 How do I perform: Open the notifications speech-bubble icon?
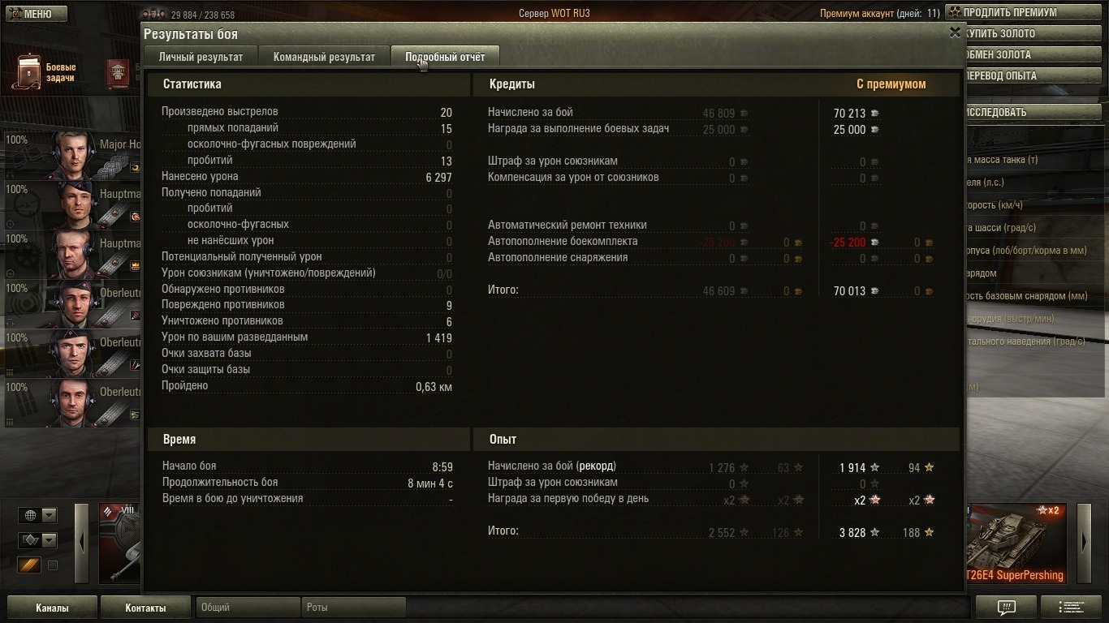(1006, 607)
